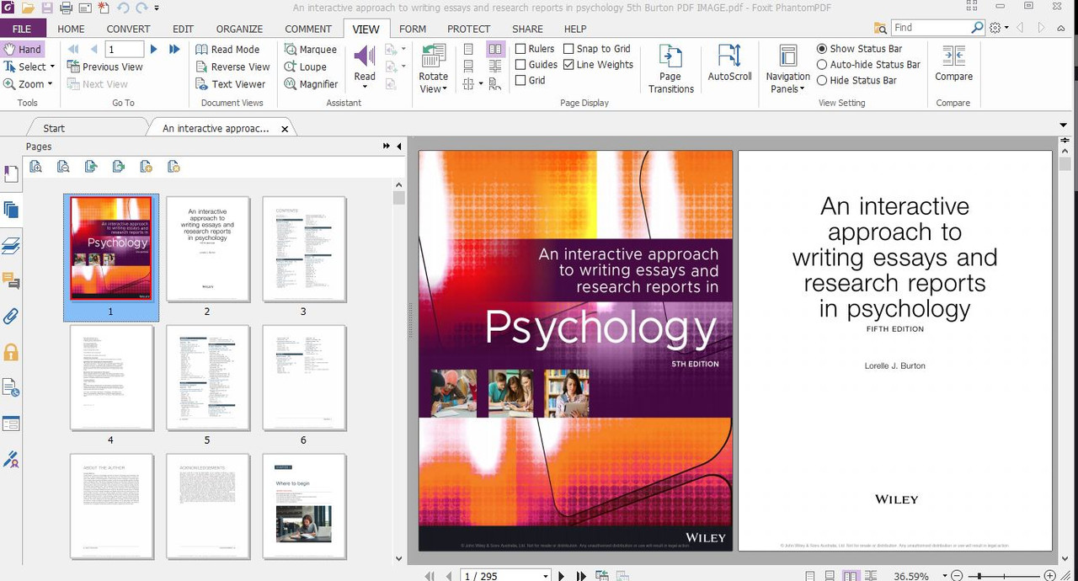1078x581 pixels.
Task: Open zoom percentage dropdown in status bar
Action: pyautogui.click(x=945, y=576)
